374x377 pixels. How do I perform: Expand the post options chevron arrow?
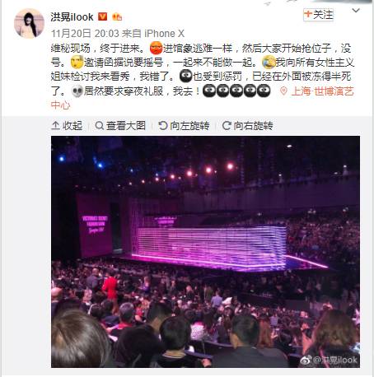[356, 11]
